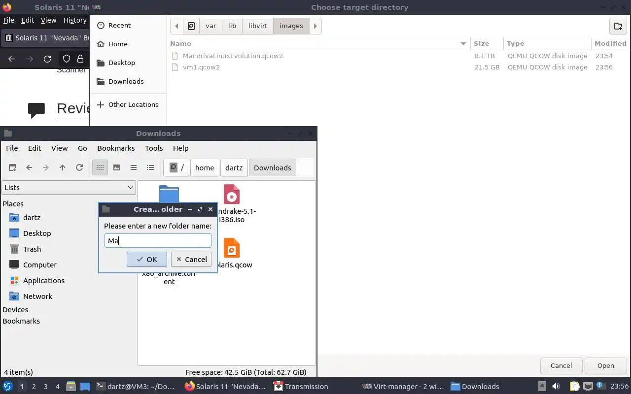Sort directory chooser by Modified column
This screenshot has width=631, height=394.
611,43
